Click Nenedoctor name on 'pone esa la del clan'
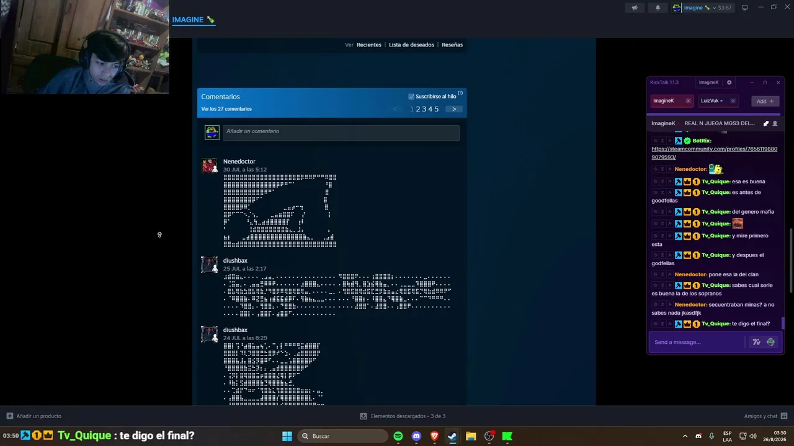The image size is (794, 446). pos(690,274)
